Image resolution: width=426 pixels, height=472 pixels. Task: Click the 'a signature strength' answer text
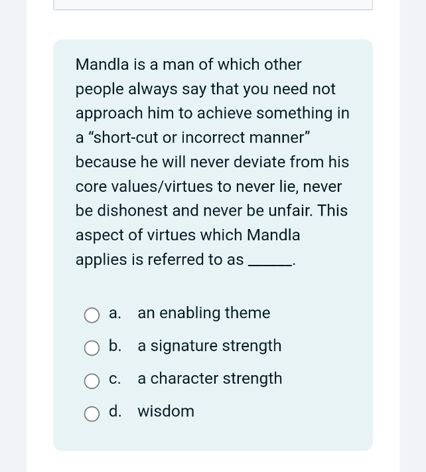point(210,346)
